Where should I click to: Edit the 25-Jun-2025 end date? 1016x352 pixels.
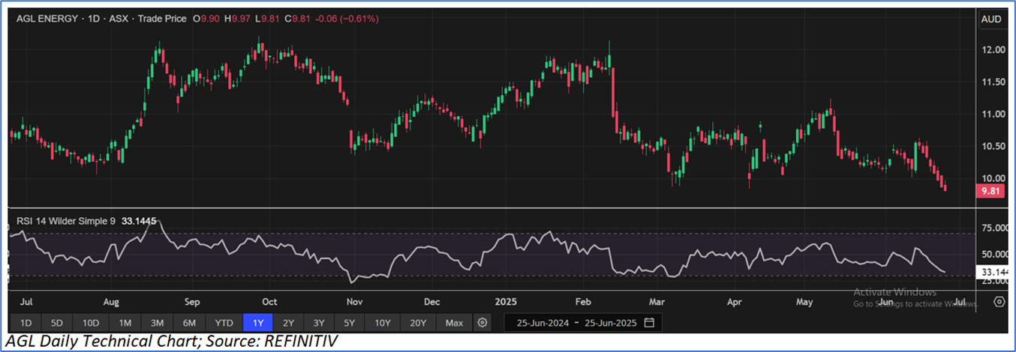tap(610, 323)
